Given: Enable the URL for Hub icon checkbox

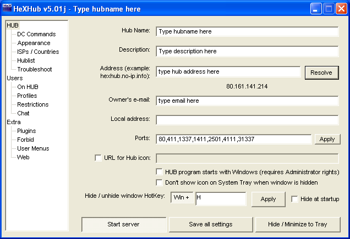Looking at the screenshot, I should [99, 158].
